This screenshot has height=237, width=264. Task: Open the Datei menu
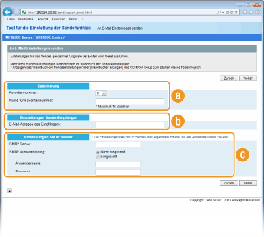pos(11,19)
